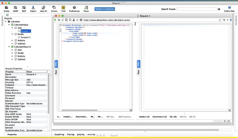Click Save All in toolbar
The height and width of the screenshot is (138, 238).
43,9
